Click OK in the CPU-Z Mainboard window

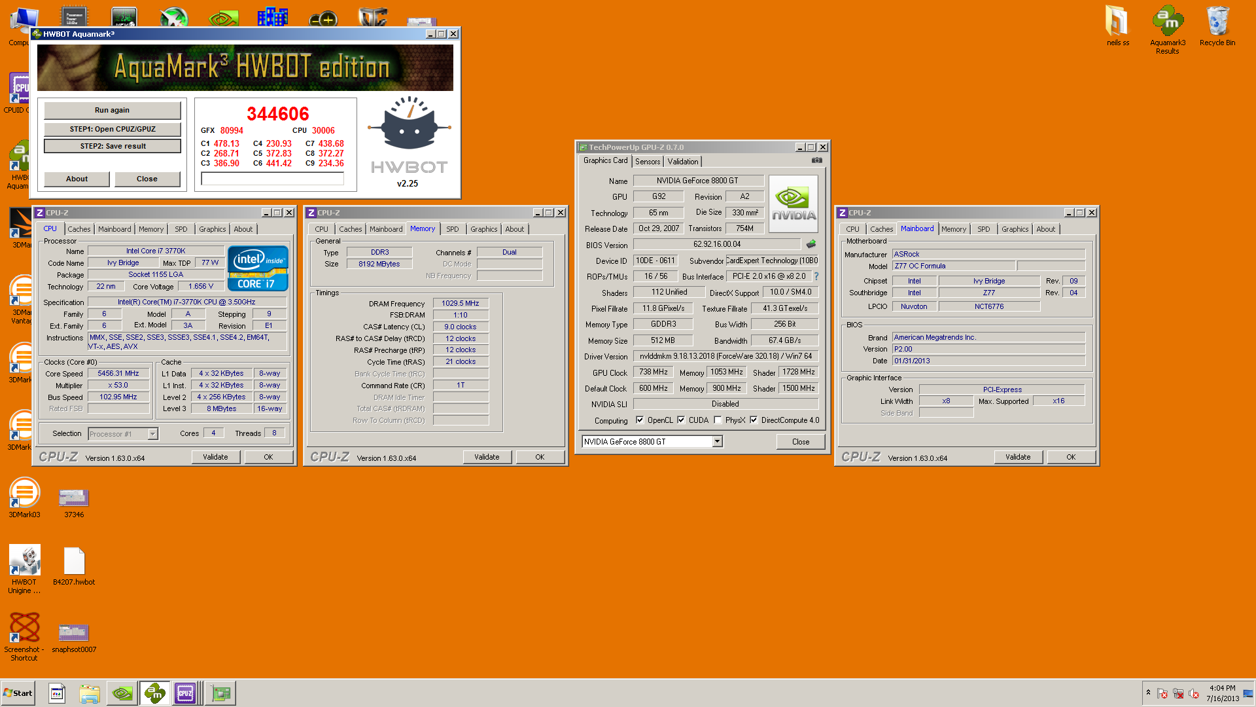1071,457
